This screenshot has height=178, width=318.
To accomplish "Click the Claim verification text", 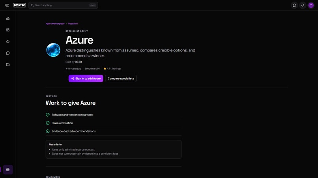I will [x=62, y=123].
